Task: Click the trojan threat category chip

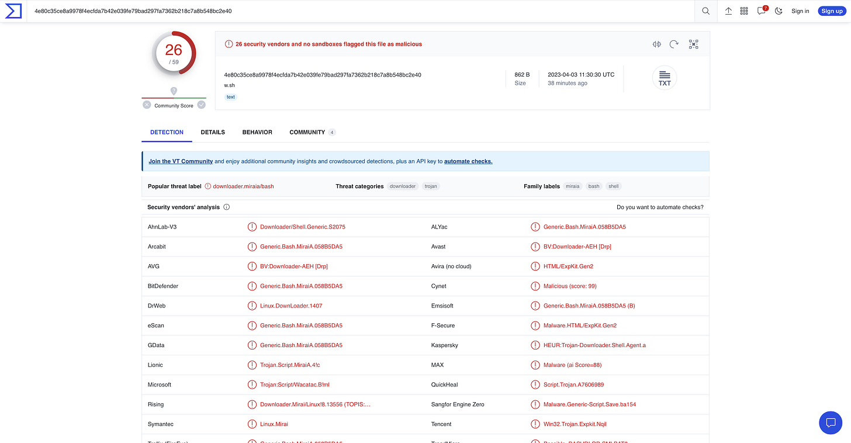Action: pos(431,186)
